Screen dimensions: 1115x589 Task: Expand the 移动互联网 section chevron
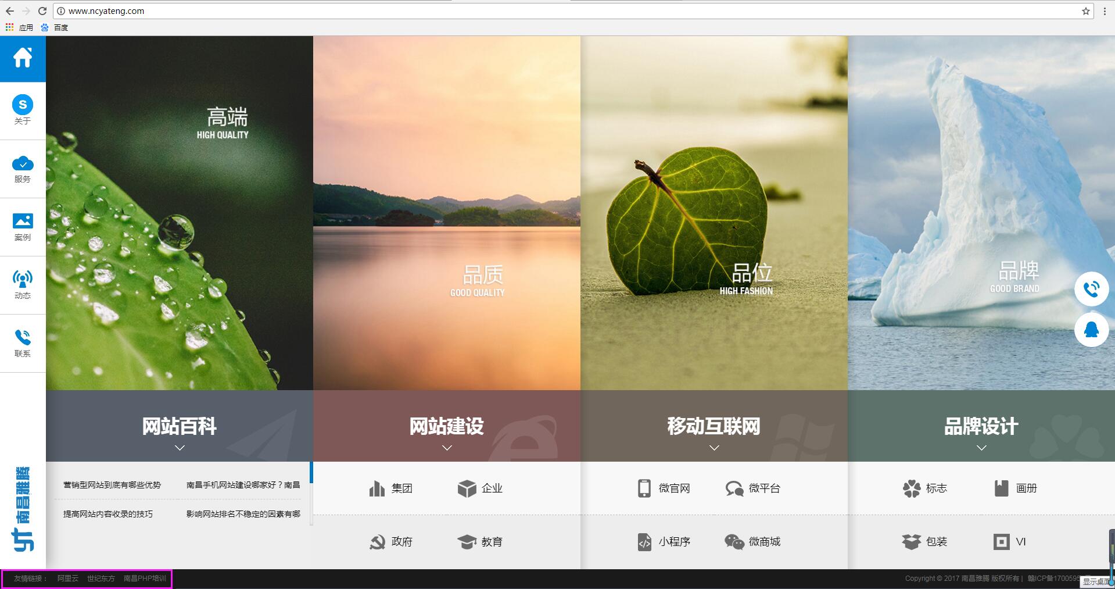714,448
